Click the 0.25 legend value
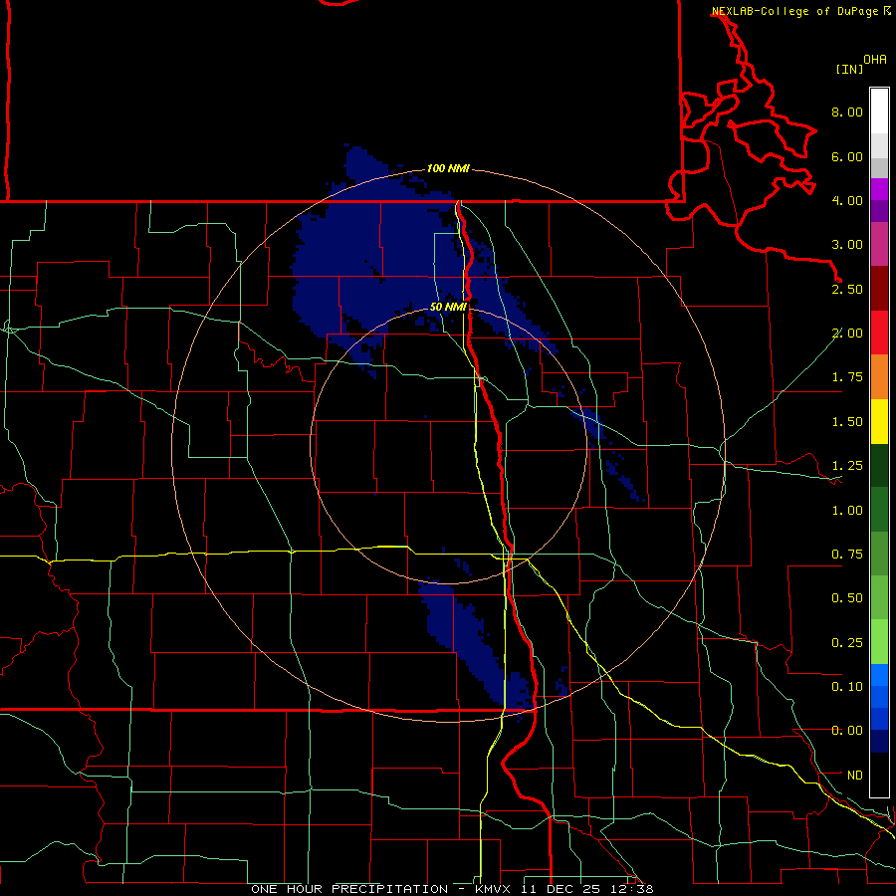 (x=847, y=643)
